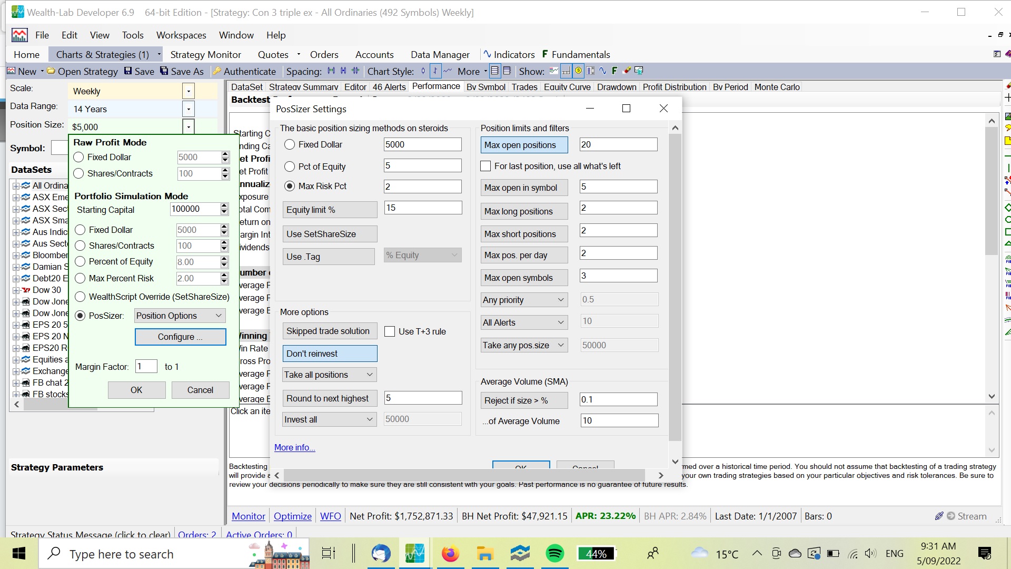Open the Scale Weekly dropdown arrow
1011x569 pixels.
(189, 91)
